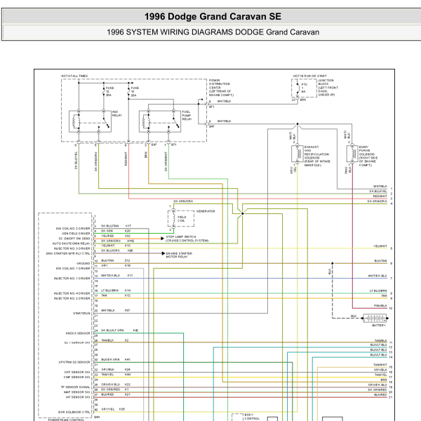Click the 'POWER DISTRIBUTION CENTER' label
The width and height of the screenshot is (421, 421).
click(x=220, y=84)
